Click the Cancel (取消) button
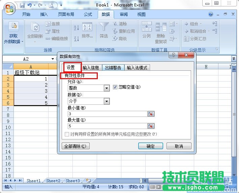This screenshot has width=239, height=193. (179, 146)
